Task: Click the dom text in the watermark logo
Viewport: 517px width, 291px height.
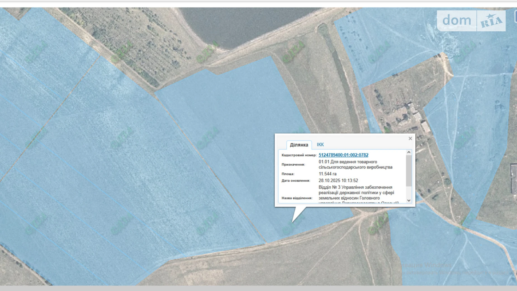Action: [456, 20]
